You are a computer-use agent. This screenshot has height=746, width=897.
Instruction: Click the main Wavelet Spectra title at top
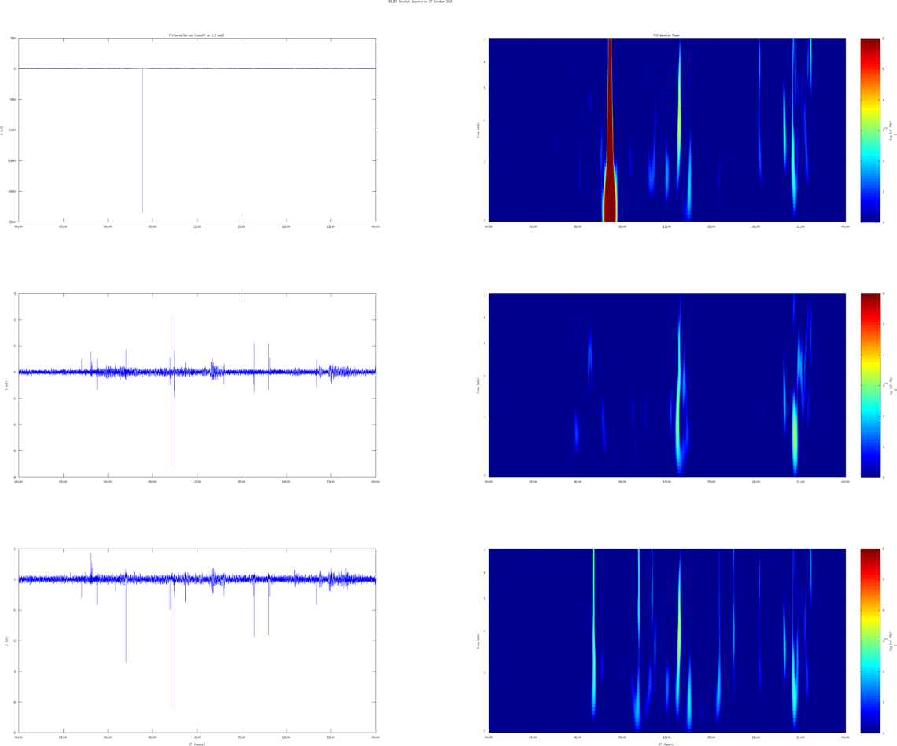tap(420, 2)
